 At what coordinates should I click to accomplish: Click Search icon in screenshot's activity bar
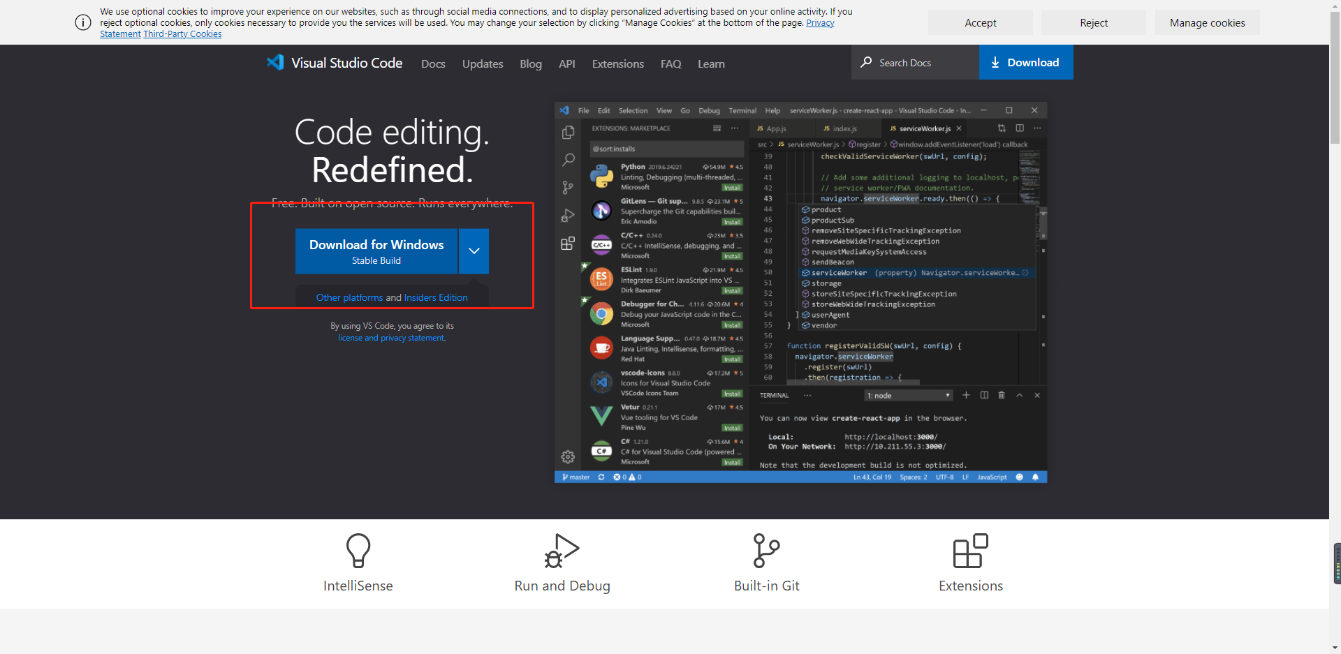point(568,160)
